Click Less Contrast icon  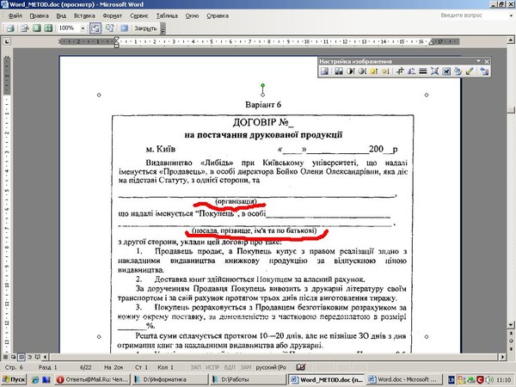click(x=362, y=71)
